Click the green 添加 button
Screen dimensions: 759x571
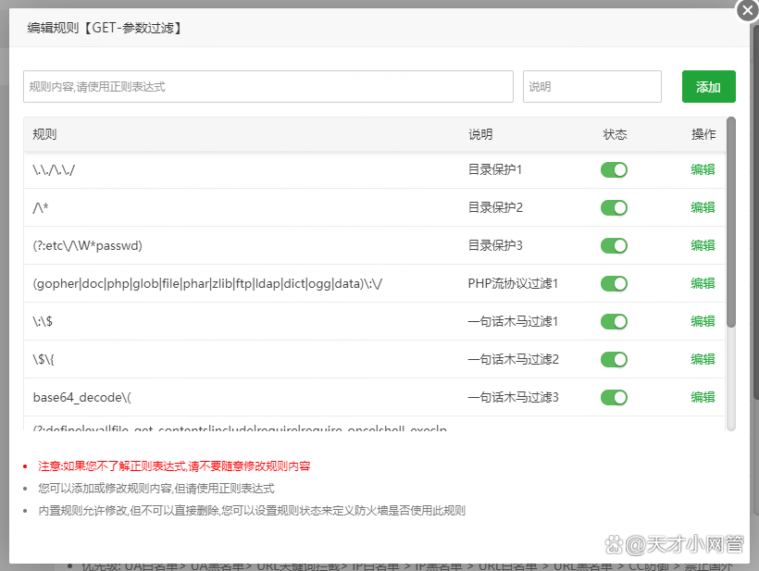point(709,86)
